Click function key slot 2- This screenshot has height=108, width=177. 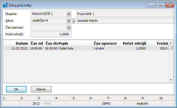(x=28, y=98)
